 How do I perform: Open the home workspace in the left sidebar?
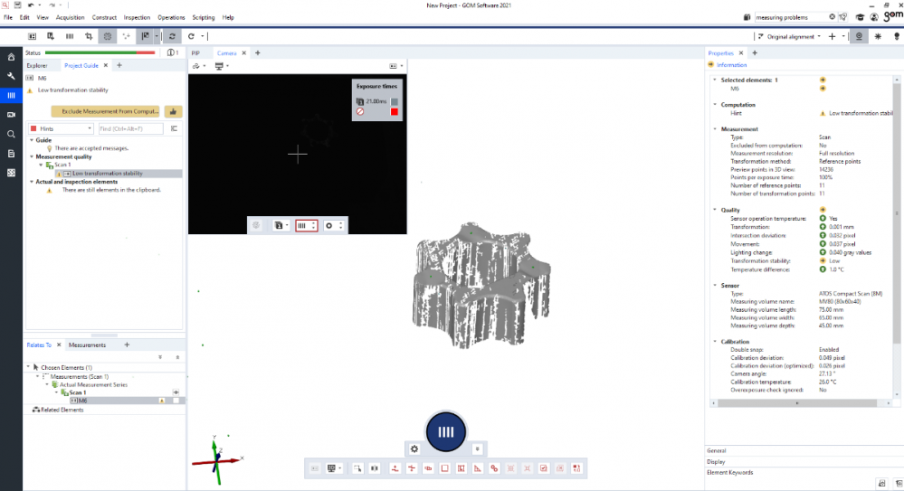[x=11, y=56]
